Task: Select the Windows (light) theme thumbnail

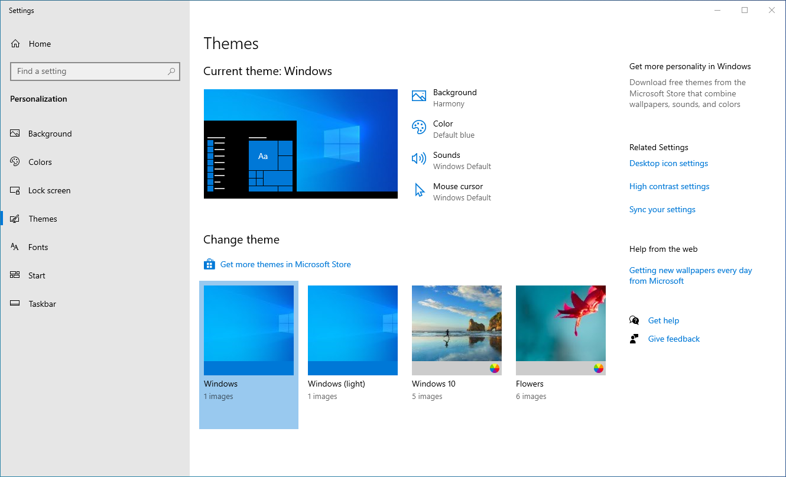Action: 353,330
